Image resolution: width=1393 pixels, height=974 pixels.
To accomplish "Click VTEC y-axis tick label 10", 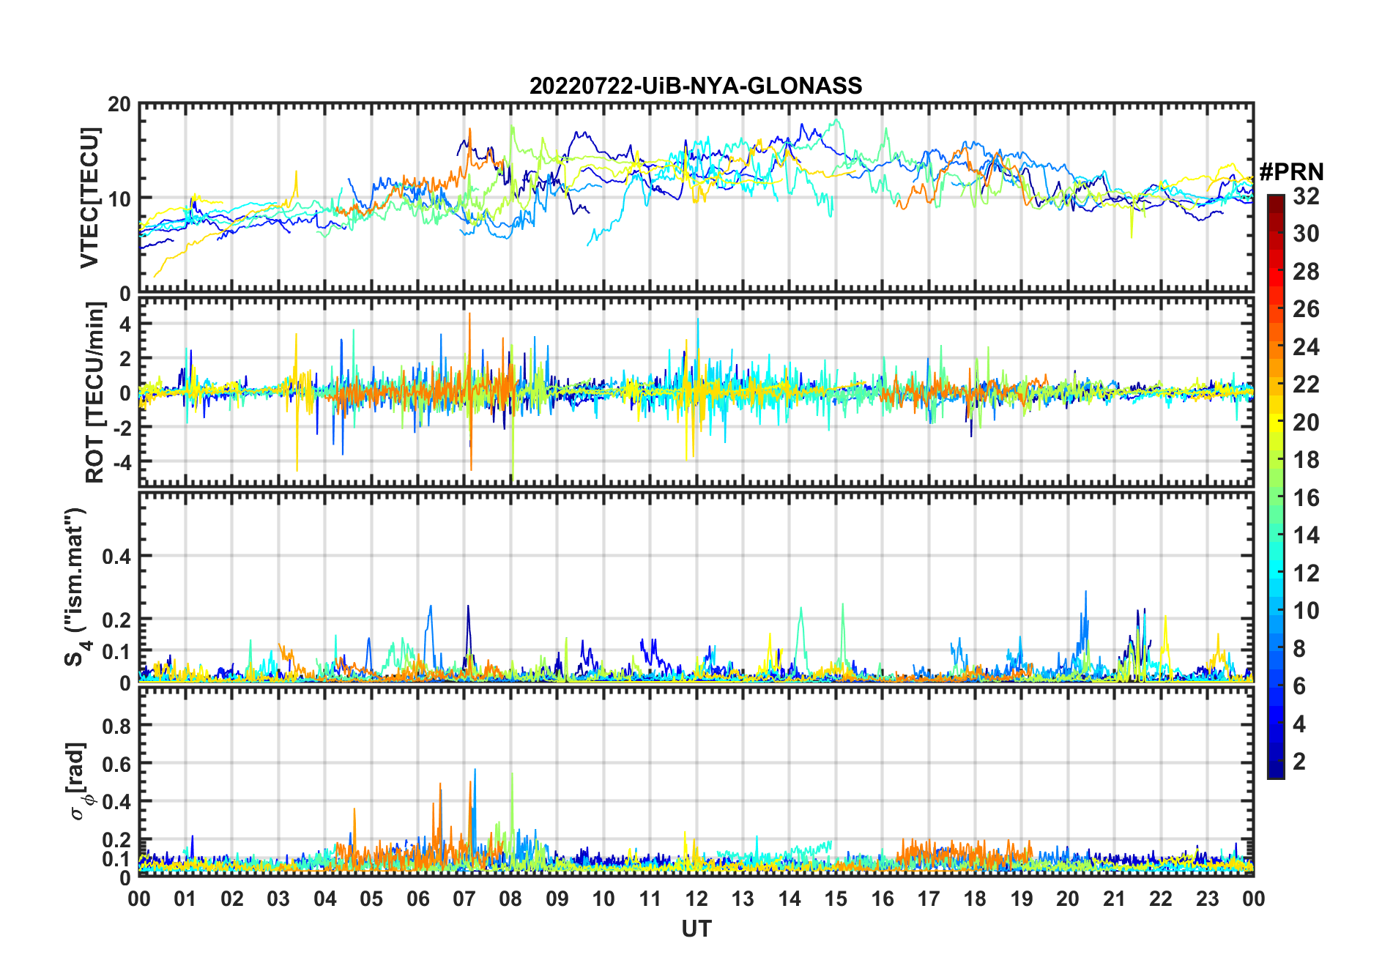I will click(119, 198).
